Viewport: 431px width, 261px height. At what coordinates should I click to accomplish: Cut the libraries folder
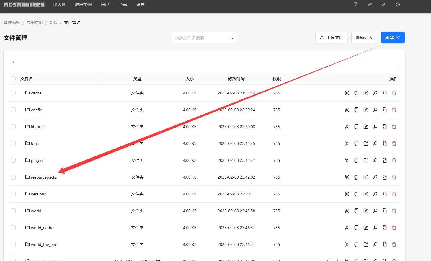point(347,127)
